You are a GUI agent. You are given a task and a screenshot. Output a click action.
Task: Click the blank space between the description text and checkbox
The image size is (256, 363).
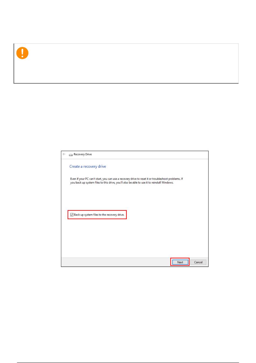coord(135,197)
